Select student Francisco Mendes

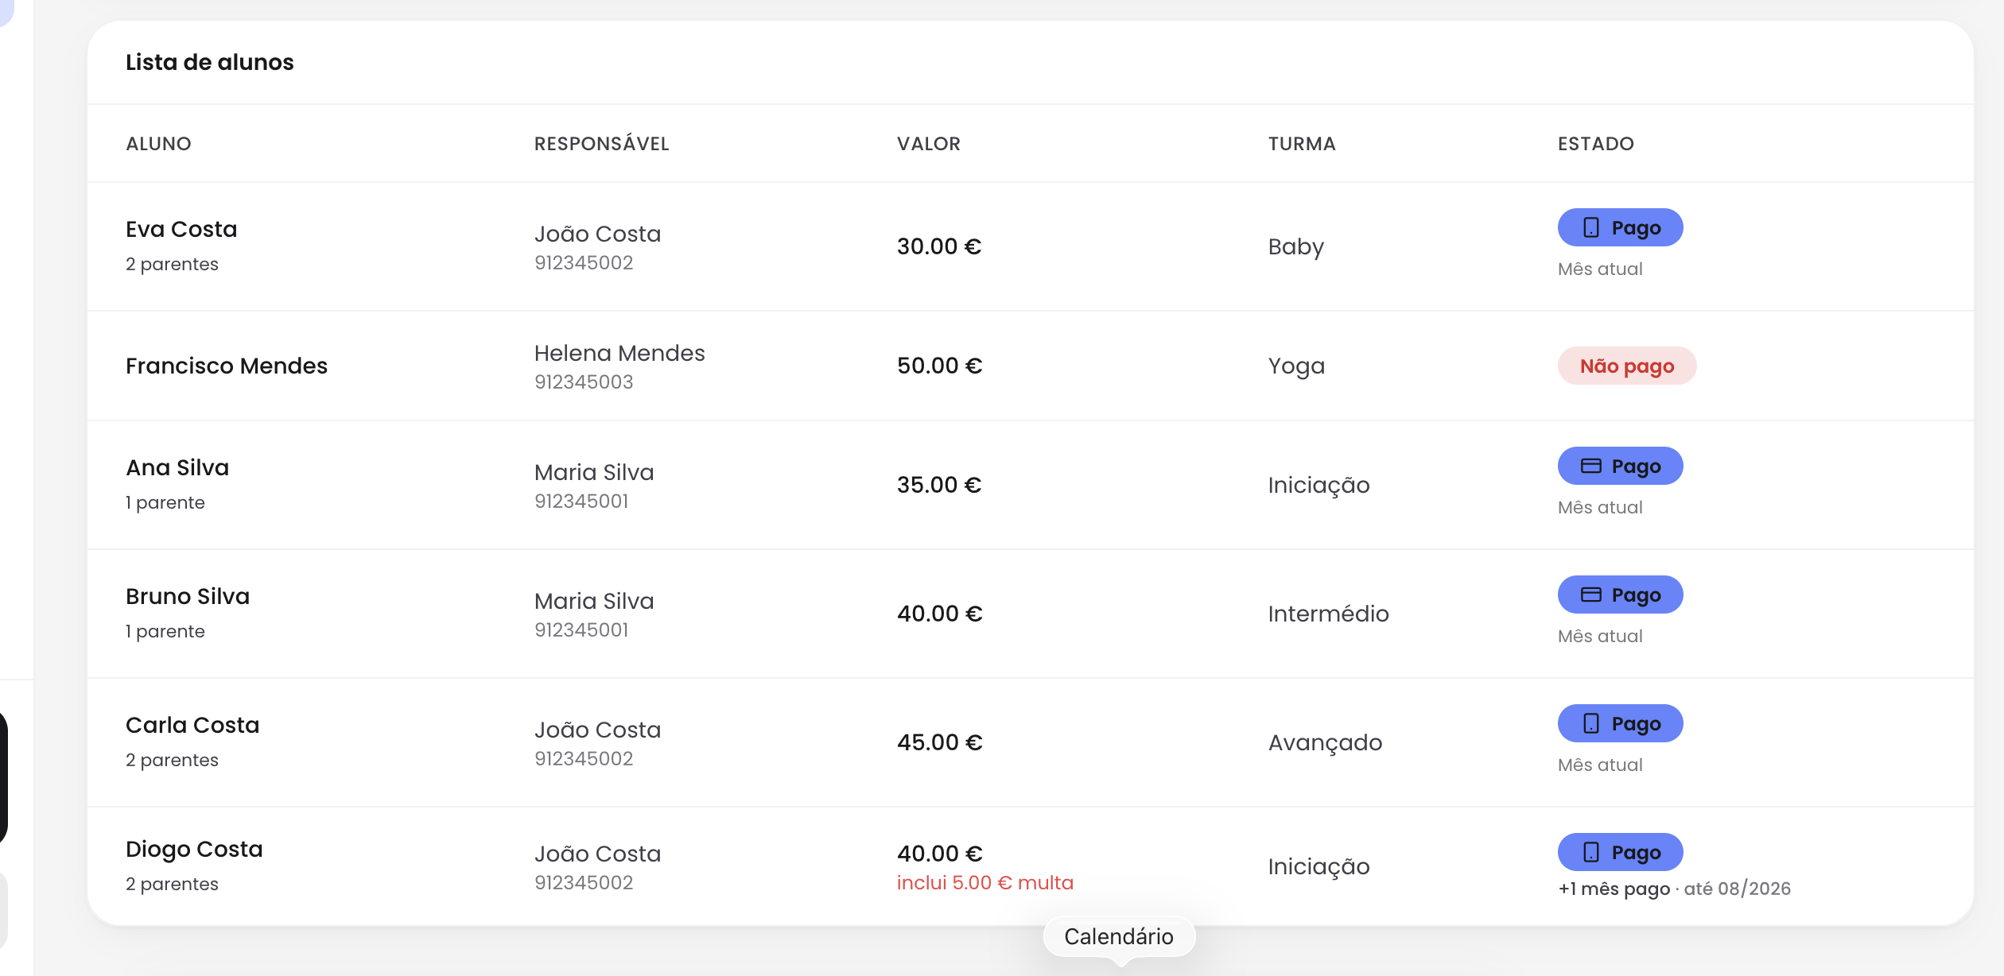tap(226, 366)
